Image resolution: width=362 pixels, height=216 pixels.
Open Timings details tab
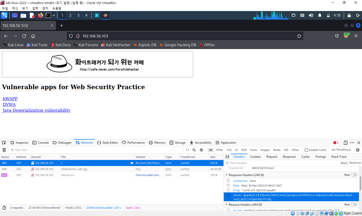320,157
